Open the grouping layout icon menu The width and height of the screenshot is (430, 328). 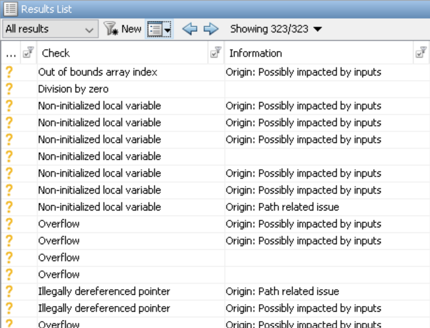click(x=159, y=29)
